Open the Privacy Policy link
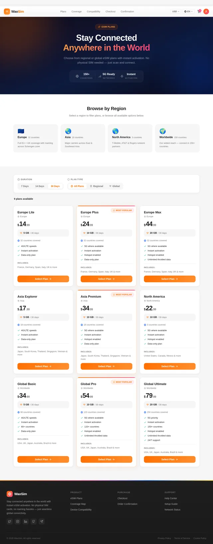Screen dimensions: 213x544 pos(164,538)
